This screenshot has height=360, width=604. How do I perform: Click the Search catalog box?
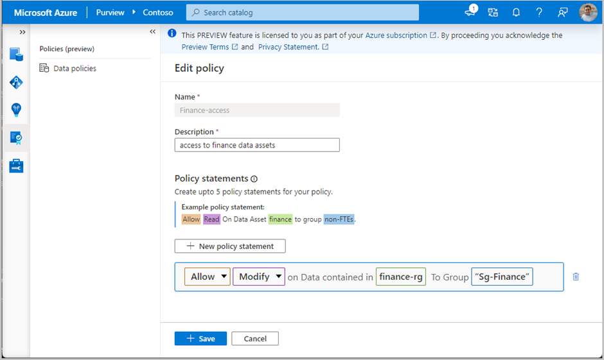302,12
